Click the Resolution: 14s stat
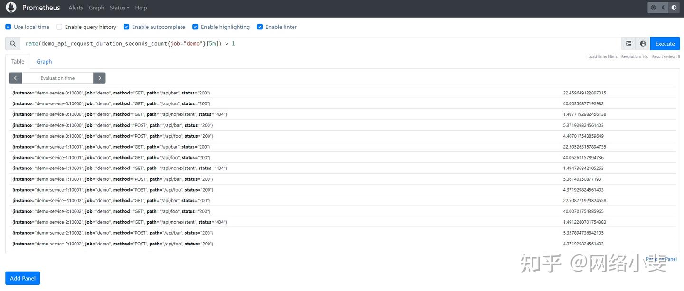 [635, 57]
